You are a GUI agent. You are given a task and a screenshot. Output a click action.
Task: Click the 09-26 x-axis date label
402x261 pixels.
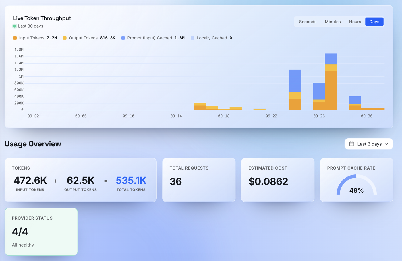(319, 116)
